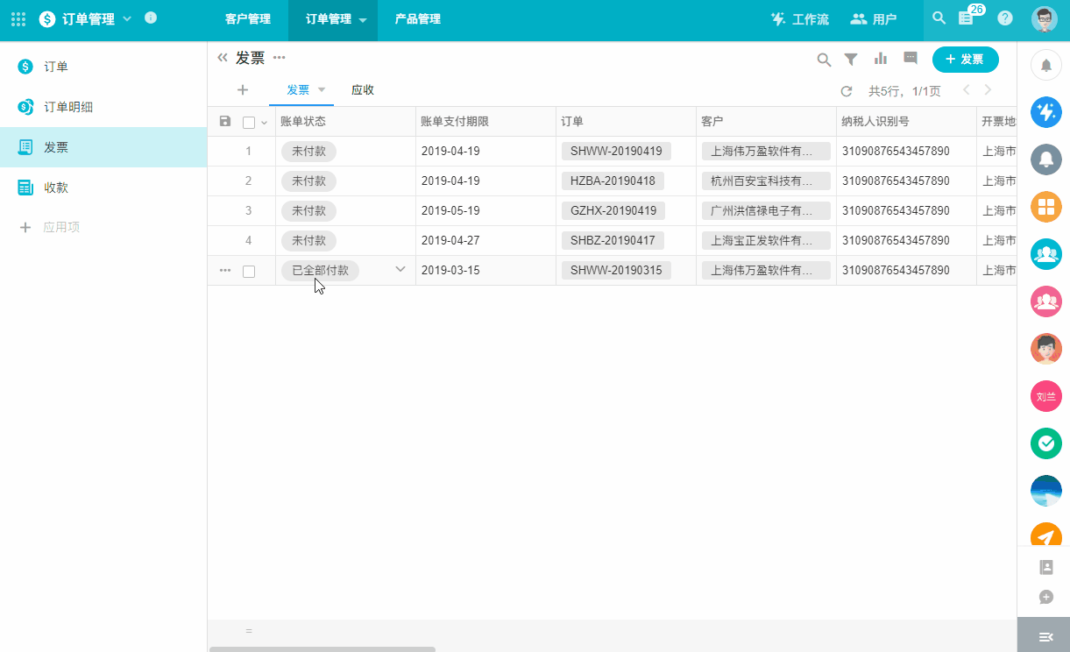Open the chart statistics icon
Image resolution: width=1070 pixels, height=652 pixels.
pyautogui.click(x=880, y=59)
